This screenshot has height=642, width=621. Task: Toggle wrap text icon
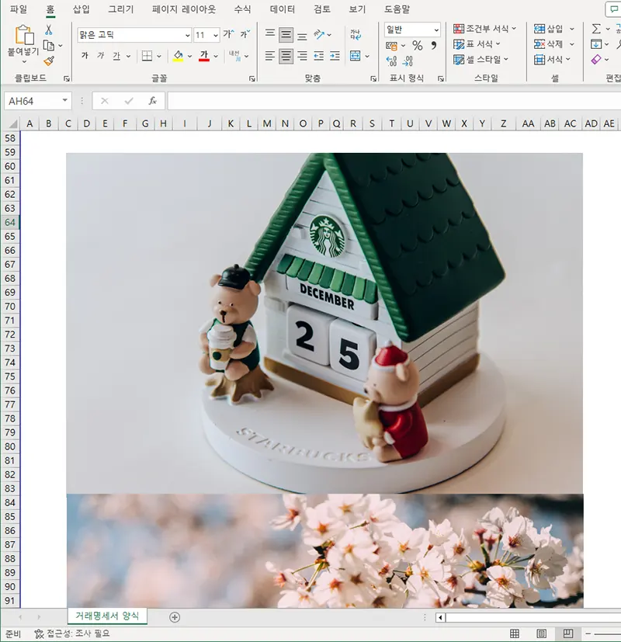pos(356,34)
